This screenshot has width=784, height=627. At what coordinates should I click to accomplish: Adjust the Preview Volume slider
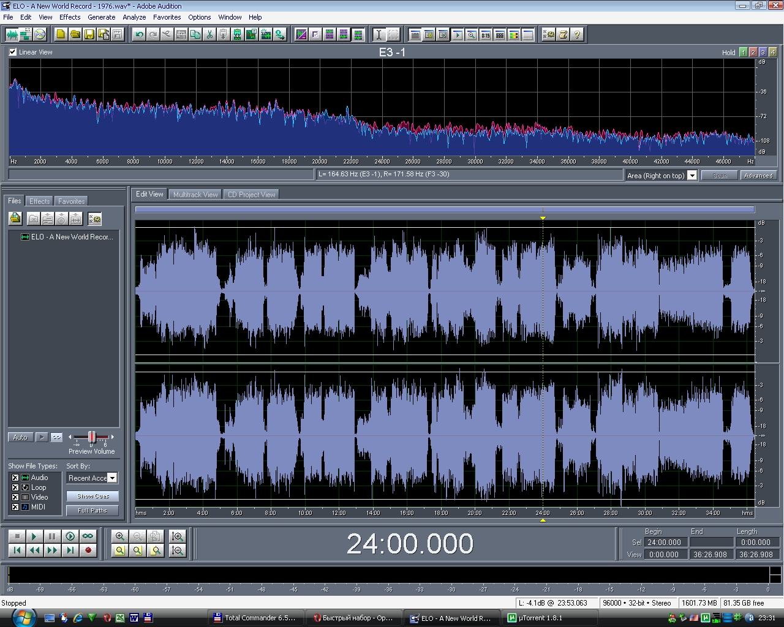click(92, 437)
